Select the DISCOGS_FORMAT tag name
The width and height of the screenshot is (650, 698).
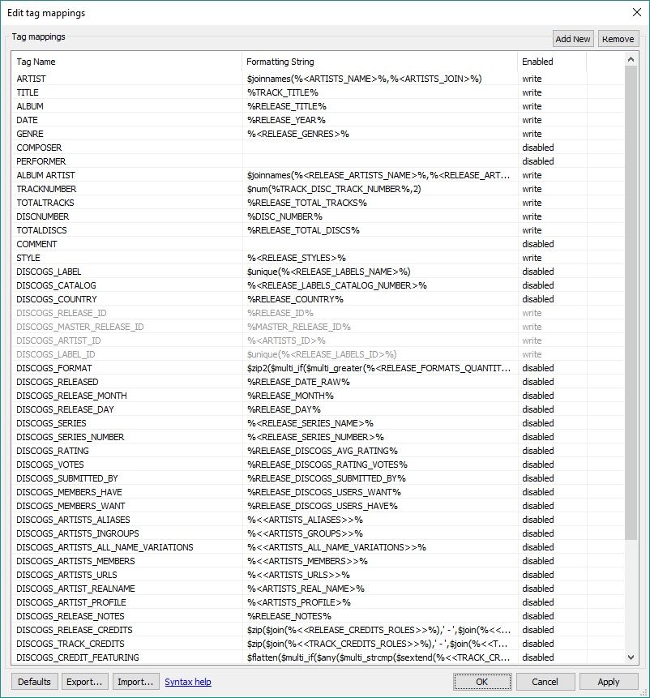53,368
